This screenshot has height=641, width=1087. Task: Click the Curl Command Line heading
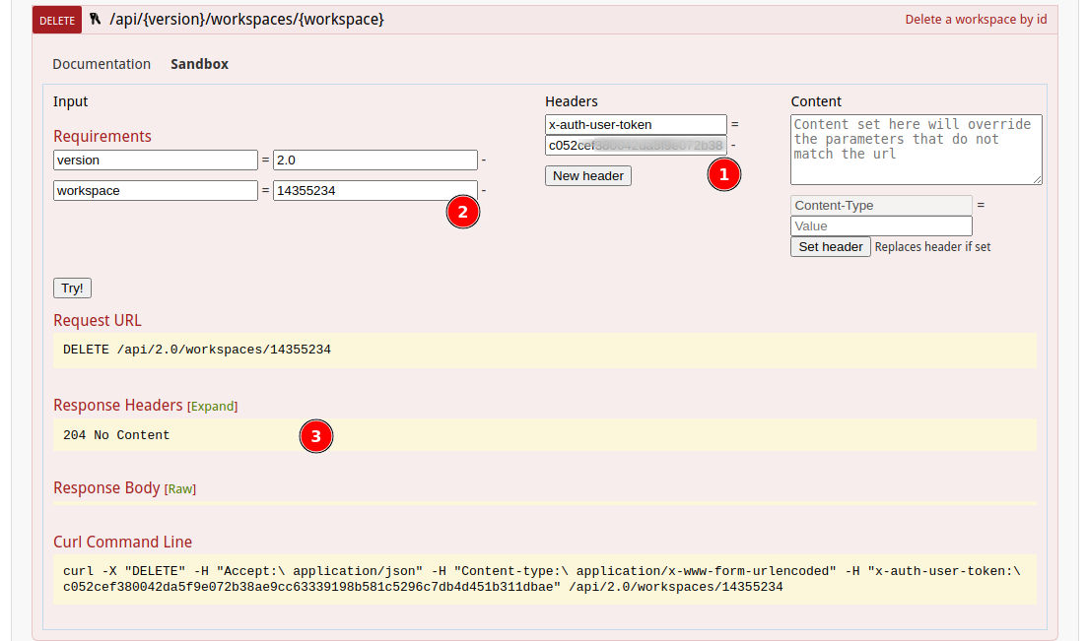point(123,542)
